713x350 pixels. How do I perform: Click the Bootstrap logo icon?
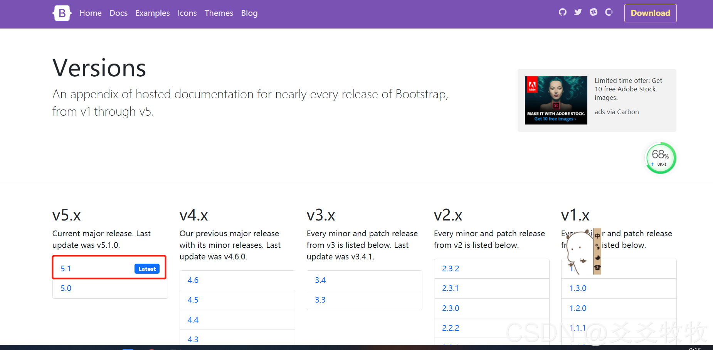62,13
